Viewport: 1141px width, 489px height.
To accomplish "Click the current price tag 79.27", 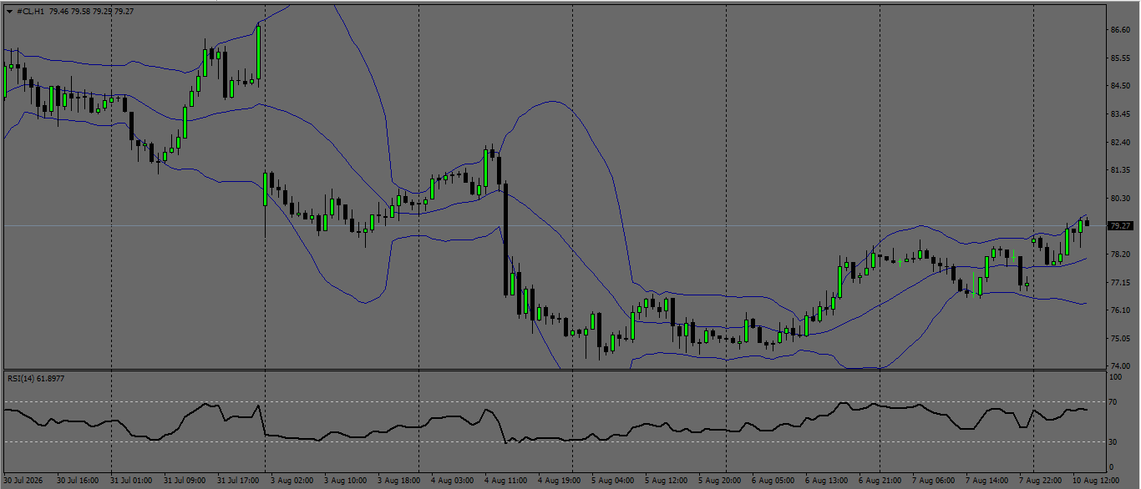I will click(x=1119, y=225).
